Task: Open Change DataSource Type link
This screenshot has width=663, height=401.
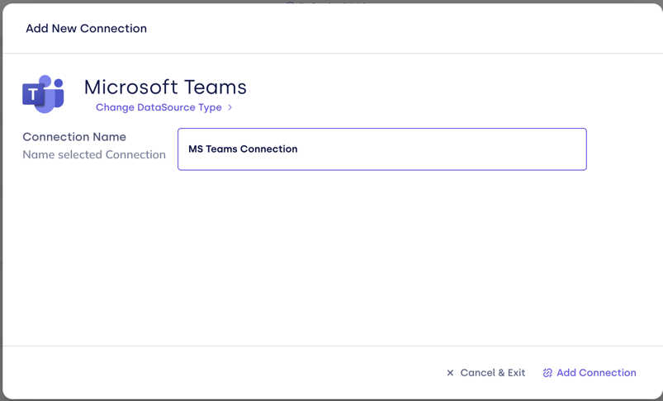Action: click(163, 107)
